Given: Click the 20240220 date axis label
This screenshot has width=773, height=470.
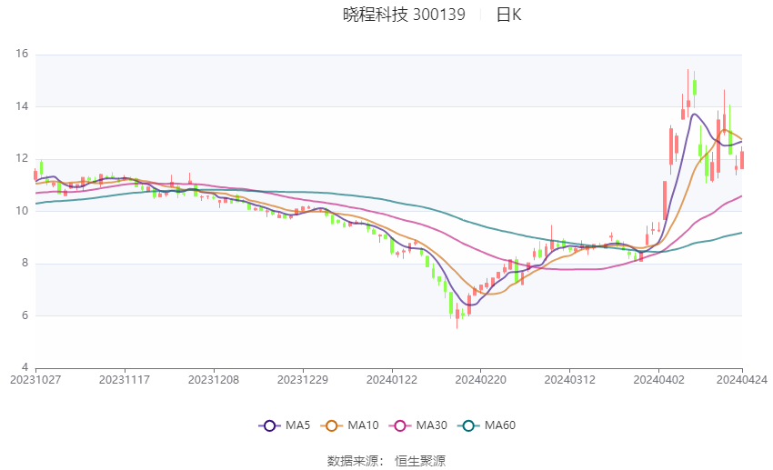Looking at the screenshot, I should coord(479,379).
